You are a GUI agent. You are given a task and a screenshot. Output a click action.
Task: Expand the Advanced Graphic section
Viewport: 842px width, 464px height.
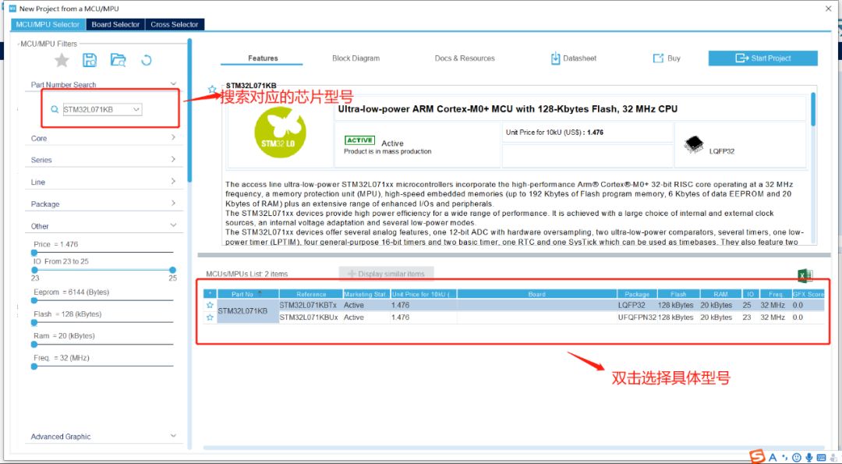click(173, 436)
